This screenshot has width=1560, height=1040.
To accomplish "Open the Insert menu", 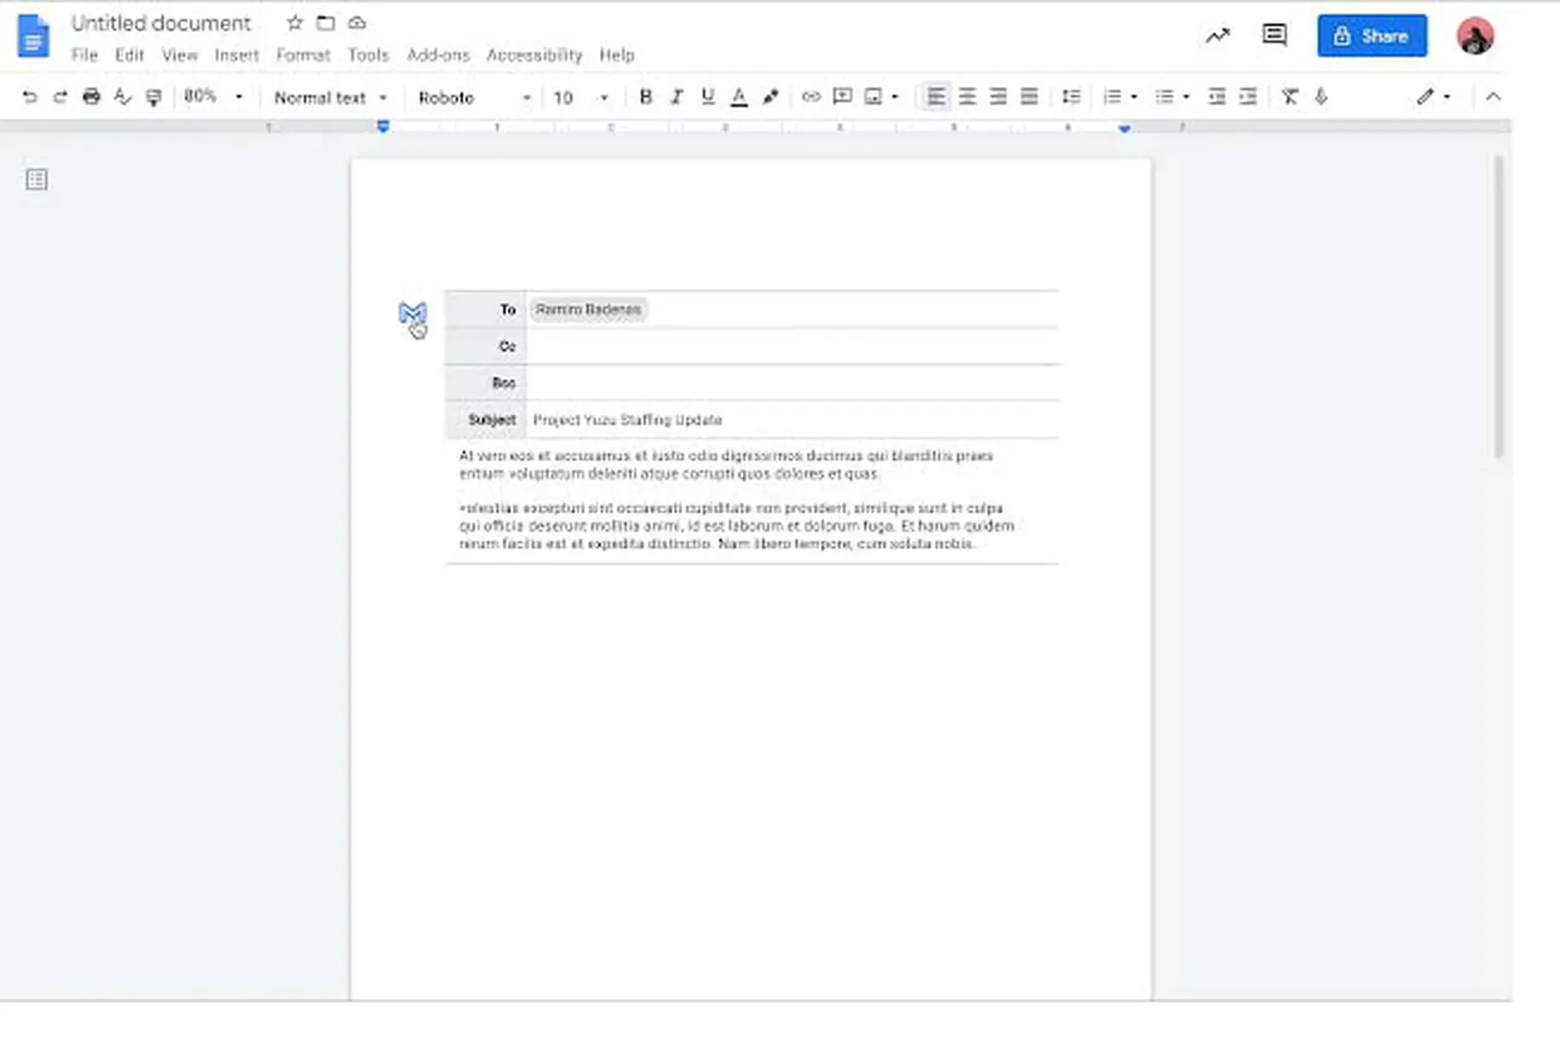I will [x=236, y=55].
